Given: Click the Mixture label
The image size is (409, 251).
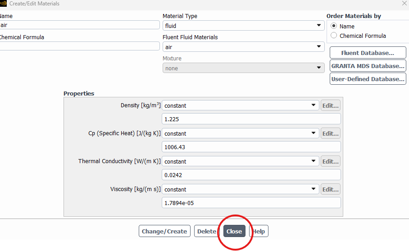Looking at the screenshot, I should click(x=172, y=58).
